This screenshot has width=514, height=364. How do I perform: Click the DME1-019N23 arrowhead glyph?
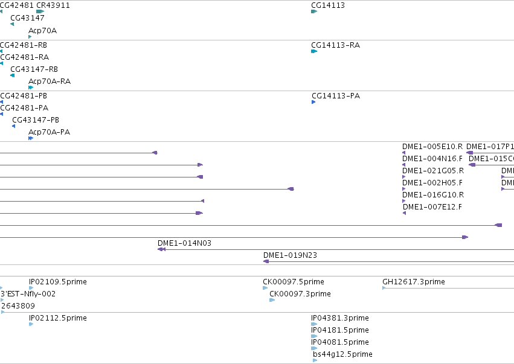(x=266, y=261)
